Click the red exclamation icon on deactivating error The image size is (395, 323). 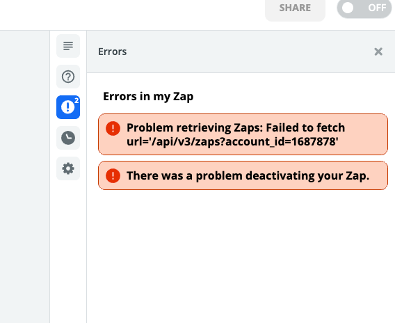pyautogui.click(x=113, y=175)
